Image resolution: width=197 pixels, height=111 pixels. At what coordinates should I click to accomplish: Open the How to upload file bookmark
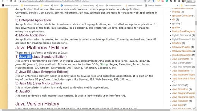[x=115, y=6]
